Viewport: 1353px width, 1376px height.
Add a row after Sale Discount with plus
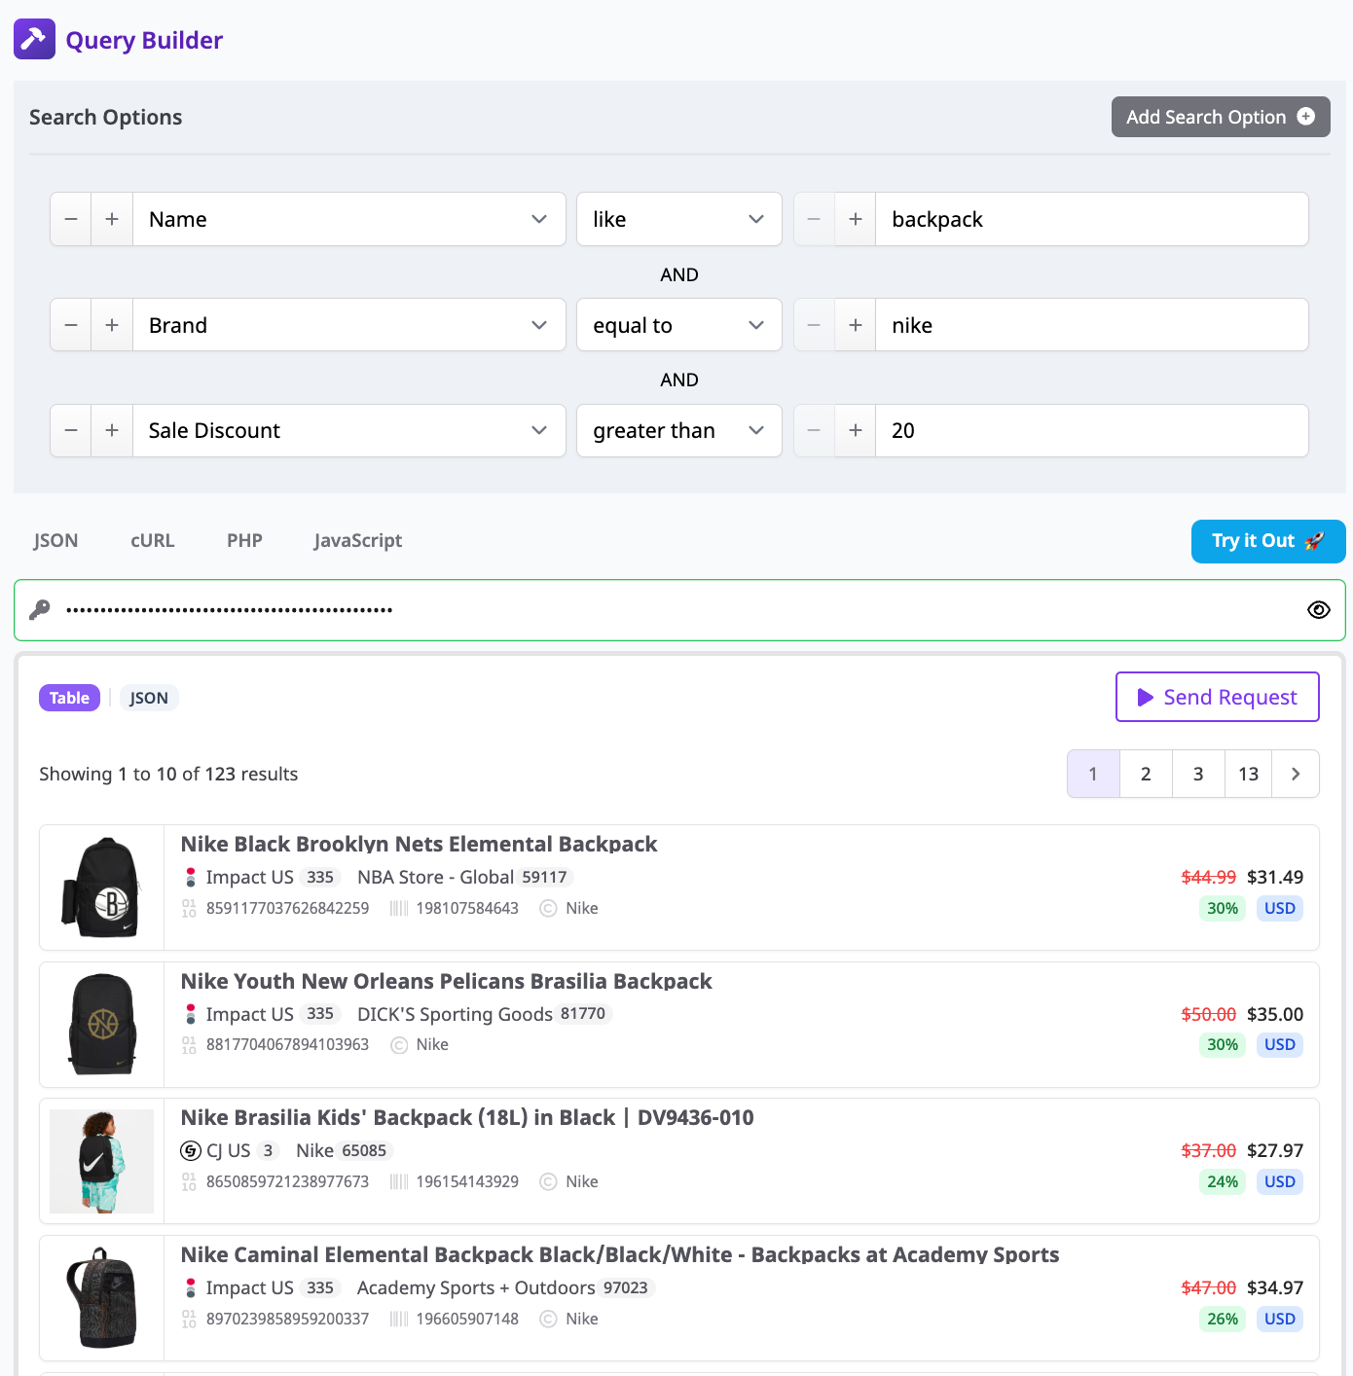112,430
